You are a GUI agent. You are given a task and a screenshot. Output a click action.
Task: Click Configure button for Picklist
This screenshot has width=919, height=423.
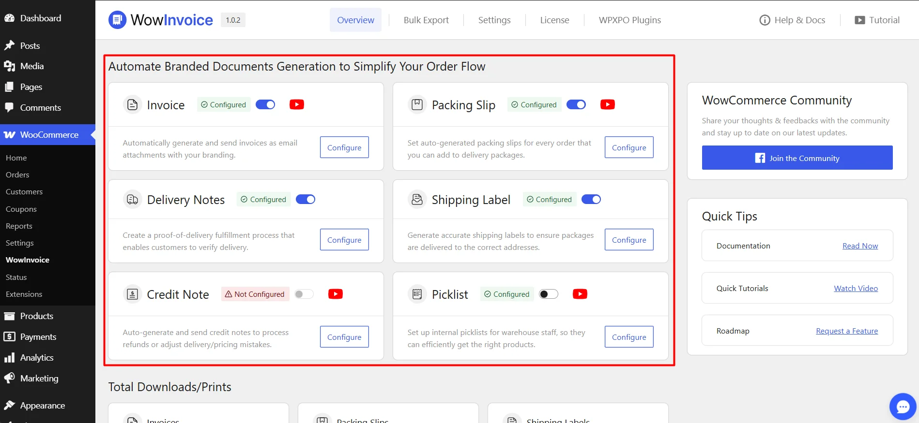tap(629, 337)
